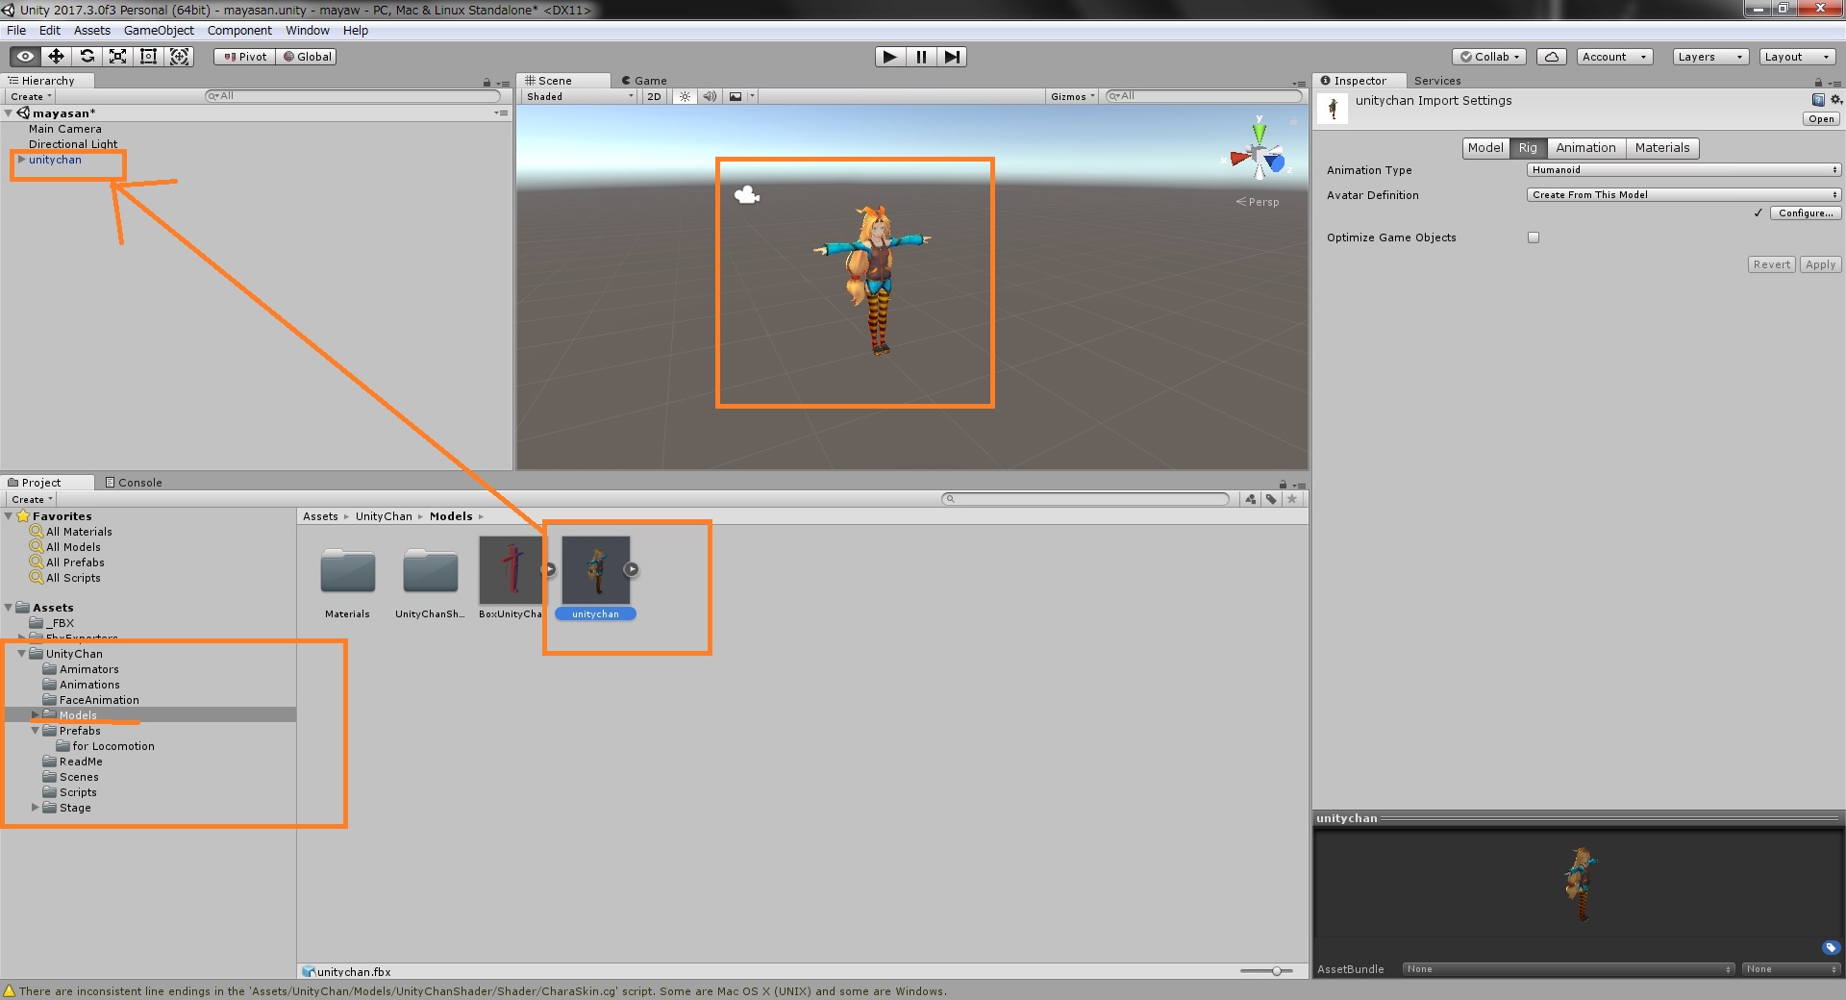Select the Rect transform tool

click(x=148, y=57)
